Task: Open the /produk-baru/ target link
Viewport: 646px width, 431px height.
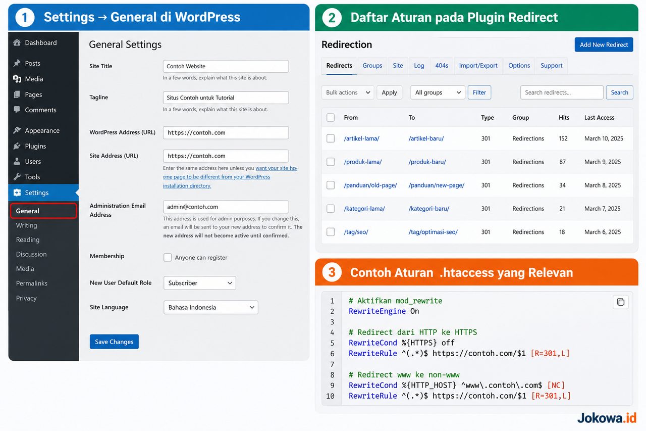Action: [x=427, y=162]
